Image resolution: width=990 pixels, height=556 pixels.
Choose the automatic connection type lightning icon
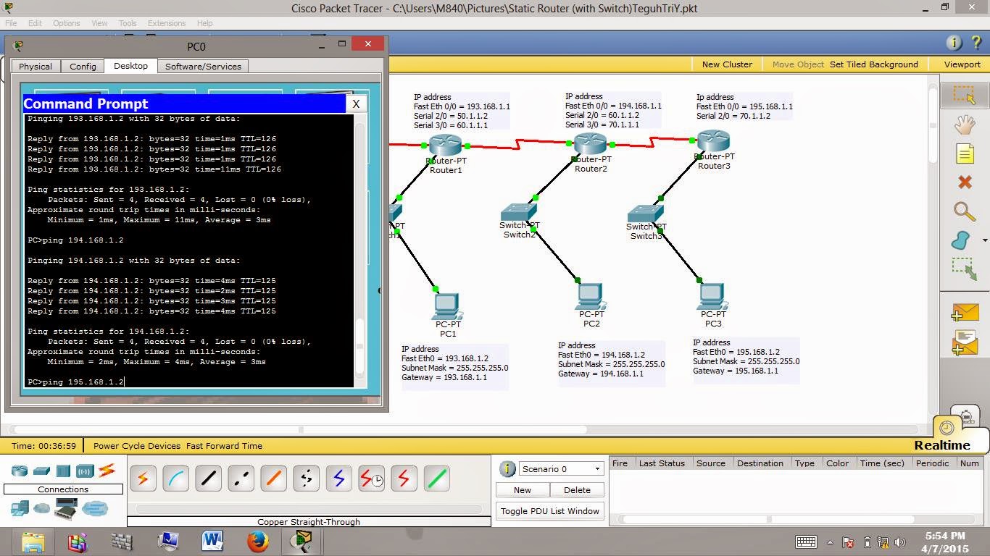pyautogui.click(x=143, y=479)
